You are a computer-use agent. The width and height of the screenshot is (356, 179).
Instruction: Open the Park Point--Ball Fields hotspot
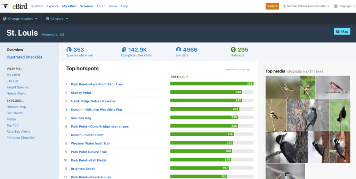[89, 160]
